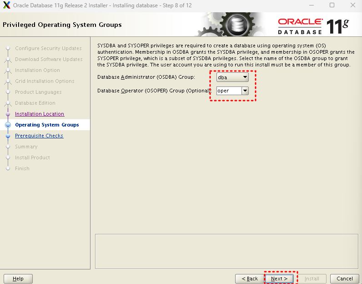Image resolution: width=362 pixels, height=284 pixels.
Task: Click the step bullet beside Installation Location
Action: coord(8,114)
